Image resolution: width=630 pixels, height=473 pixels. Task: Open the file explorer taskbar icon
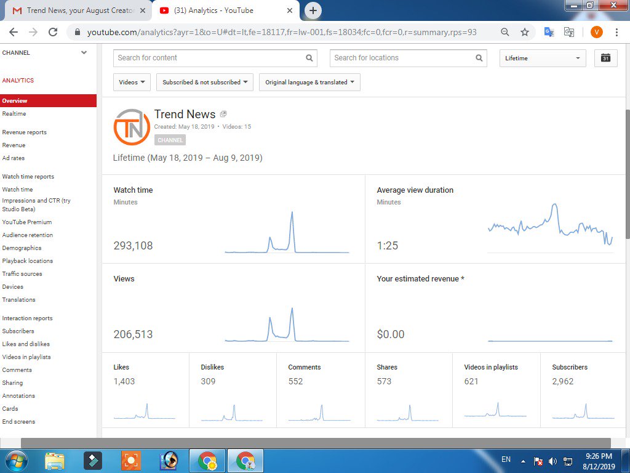[x=55, y=461]
